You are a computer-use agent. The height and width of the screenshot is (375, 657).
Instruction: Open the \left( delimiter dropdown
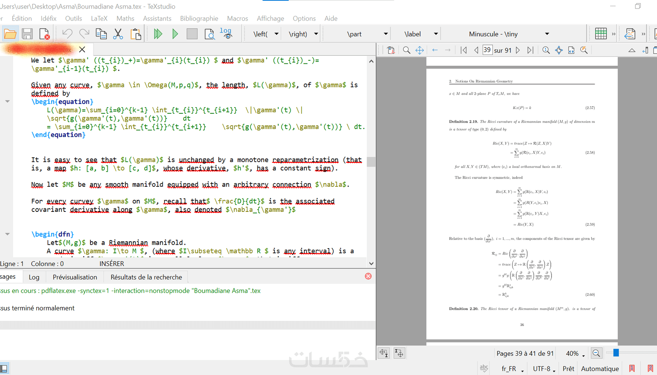(276, 34)
